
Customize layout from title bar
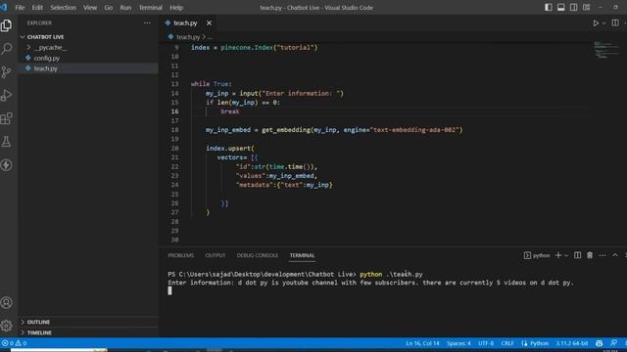586,8
